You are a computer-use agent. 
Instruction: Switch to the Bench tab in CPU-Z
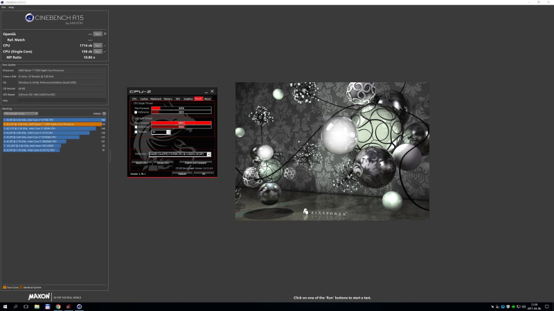198,99
